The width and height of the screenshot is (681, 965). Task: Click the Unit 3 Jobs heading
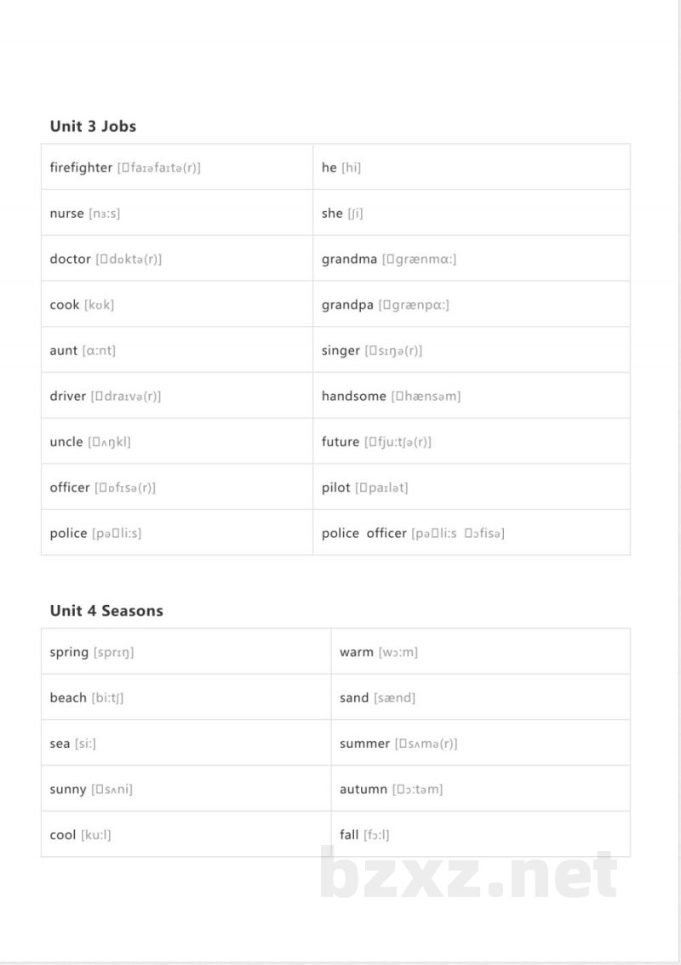coord(93,126)
